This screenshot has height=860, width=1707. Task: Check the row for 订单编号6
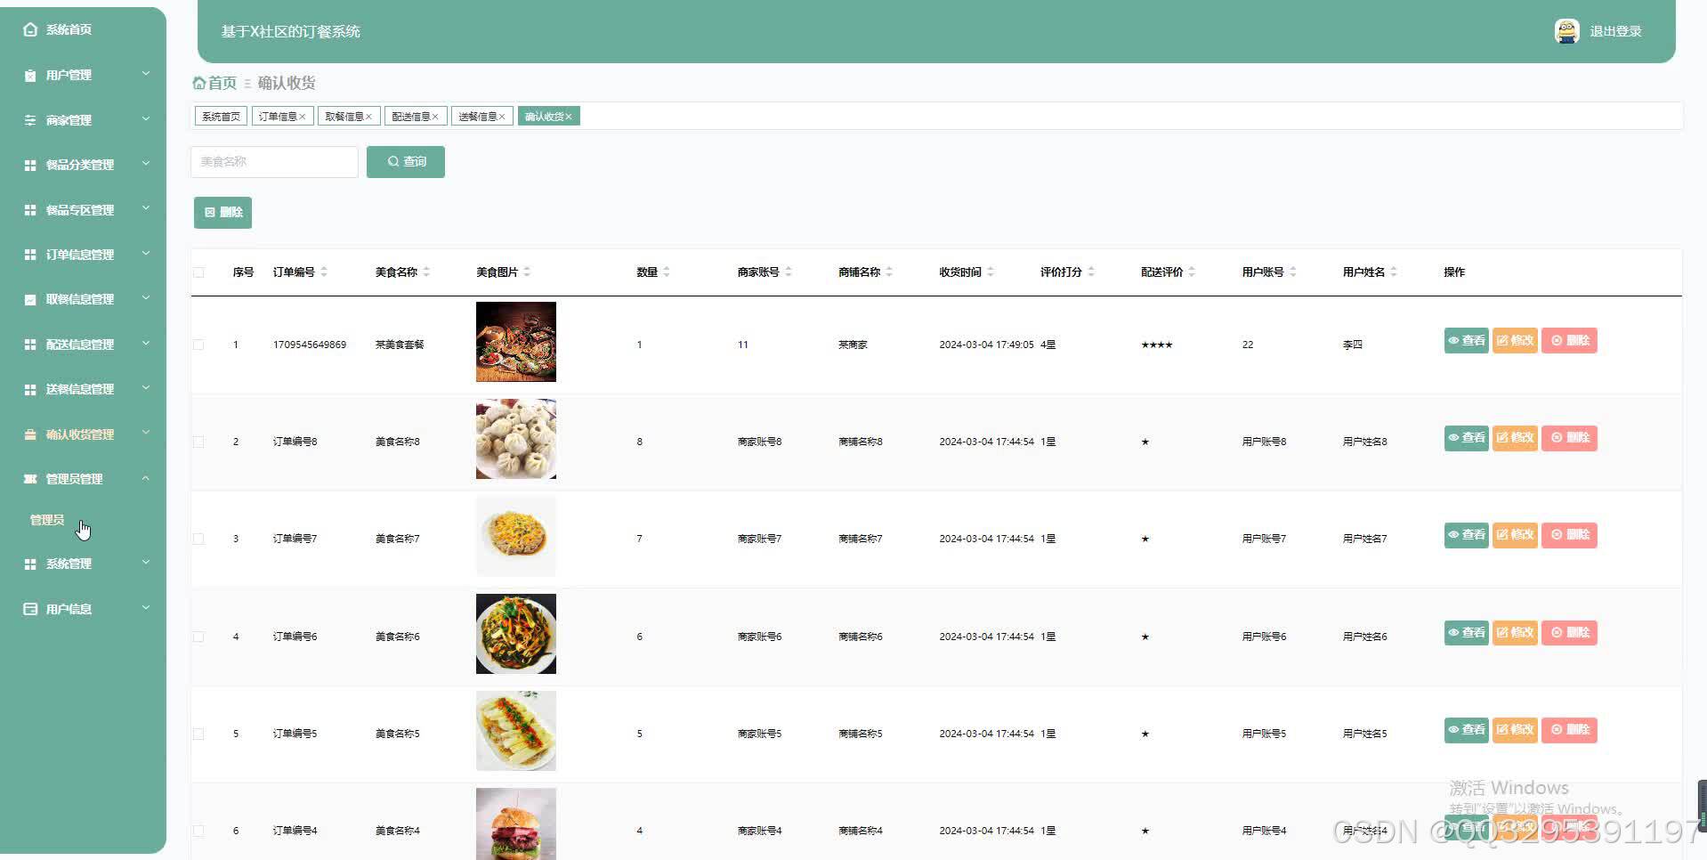[x=198, y=637]
